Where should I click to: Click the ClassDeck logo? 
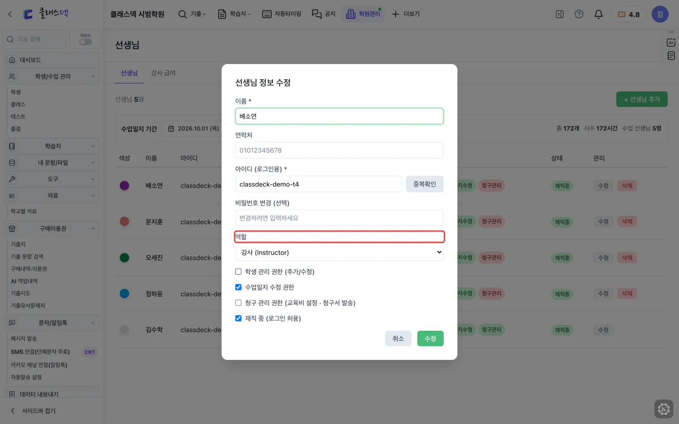46,14
